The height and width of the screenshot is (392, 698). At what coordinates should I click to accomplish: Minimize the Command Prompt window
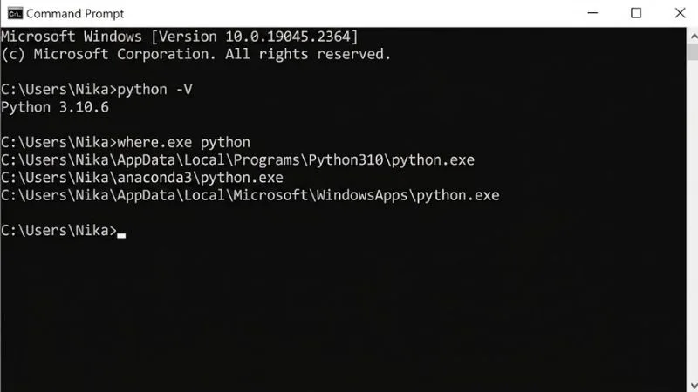592,13
